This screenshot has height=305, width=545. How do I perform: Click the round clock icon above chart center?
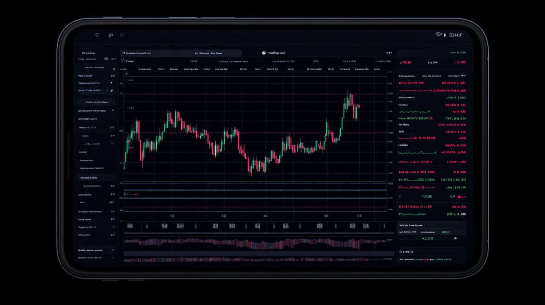263,53
